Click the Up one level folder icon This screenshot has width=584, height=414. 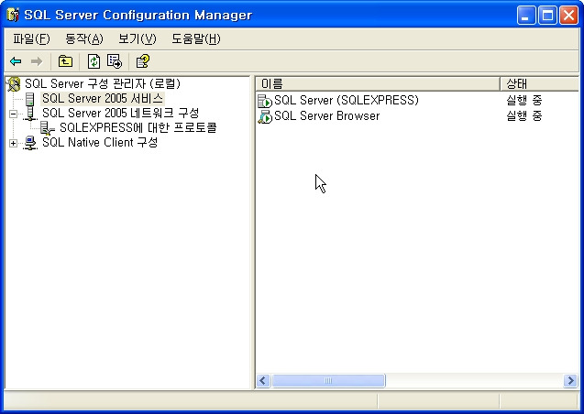point(66,61)
